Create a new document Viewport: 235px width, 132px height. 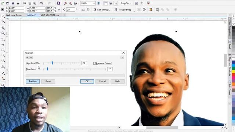(x=3, y=3)
